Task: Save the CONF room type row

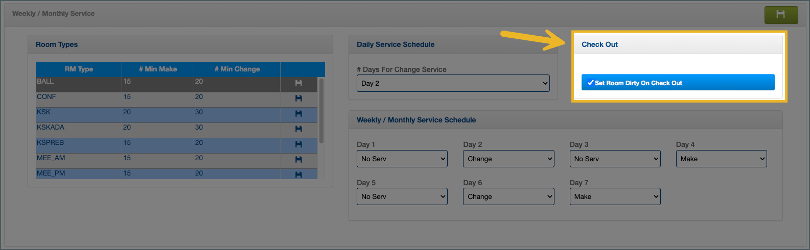Action: pyautogui.click(x=299, y=98)
